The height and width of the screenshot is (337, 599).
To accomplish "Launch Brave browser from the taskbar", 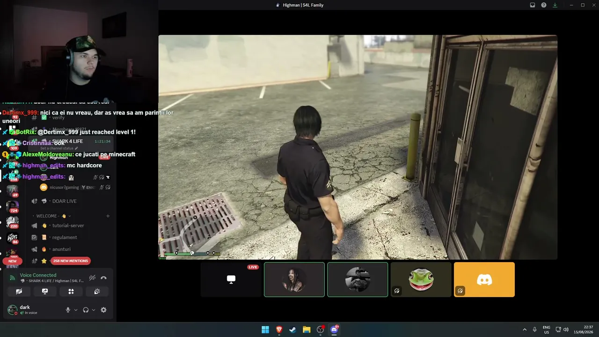I will 279,330.
